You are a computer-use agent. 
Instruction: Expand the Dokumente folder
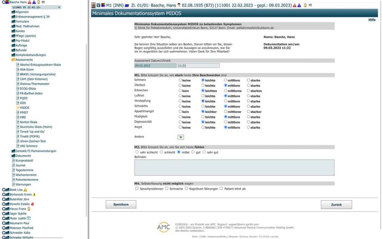click(x=13, y=156)
